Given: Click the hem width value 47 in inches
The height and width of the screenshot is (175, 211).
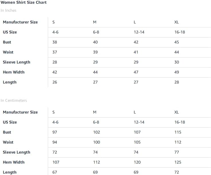Looking at the screenshot, I should click(x=136, y=72).
